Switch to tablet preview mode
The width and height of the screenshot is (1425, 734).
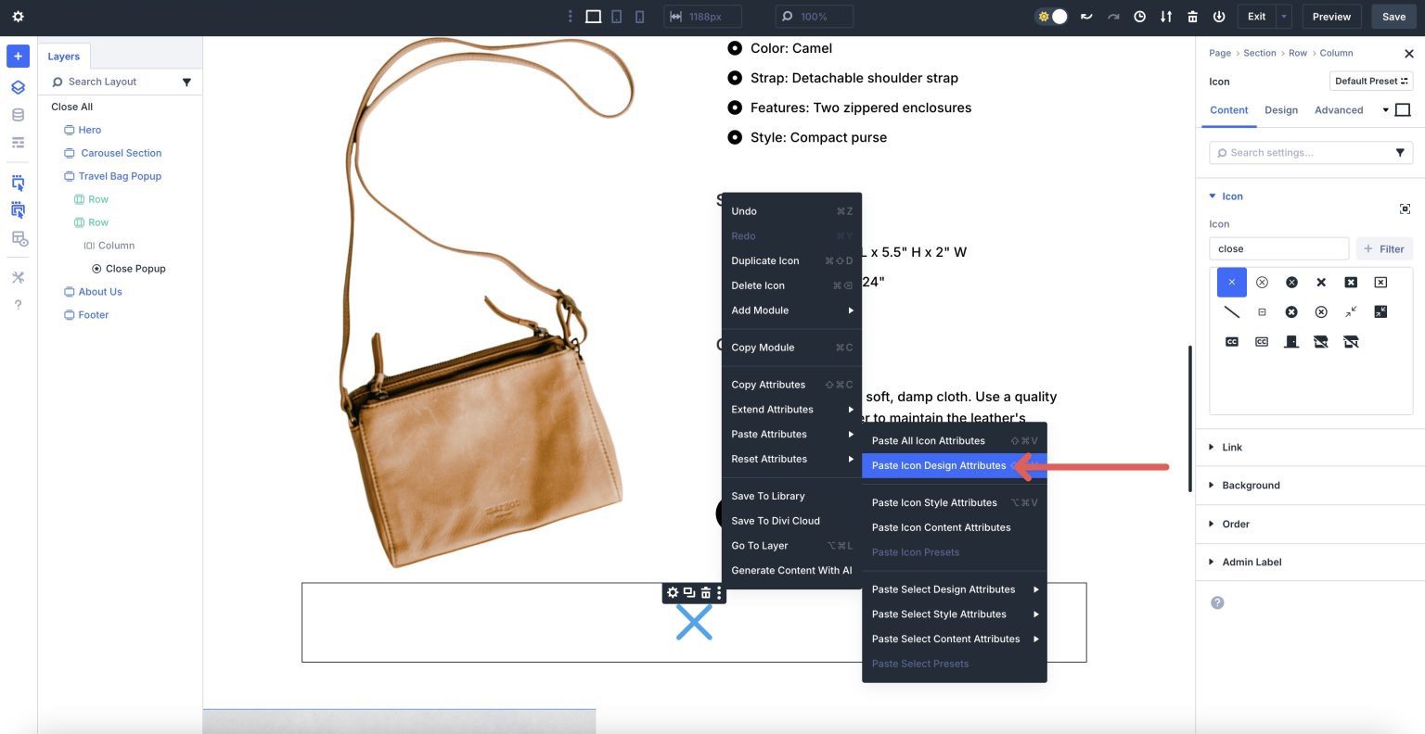pos(618,16)
